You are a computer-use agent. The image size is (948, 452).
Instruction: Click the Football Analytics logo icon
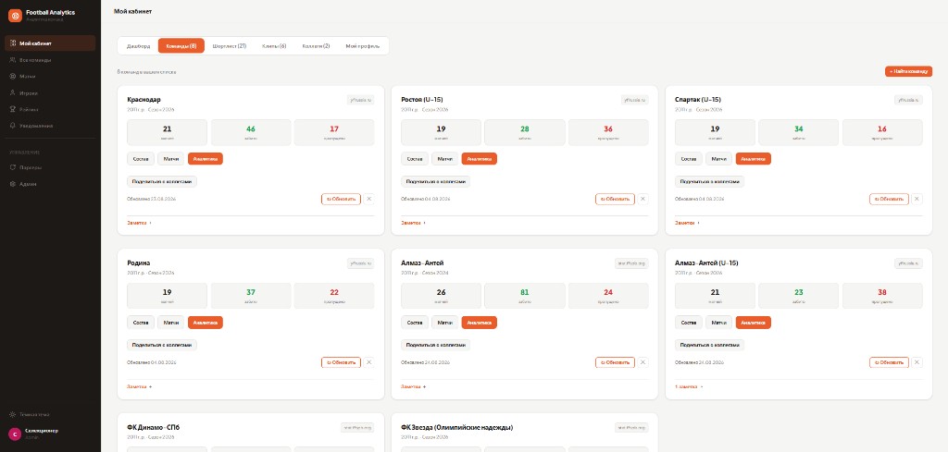point(15,16)
